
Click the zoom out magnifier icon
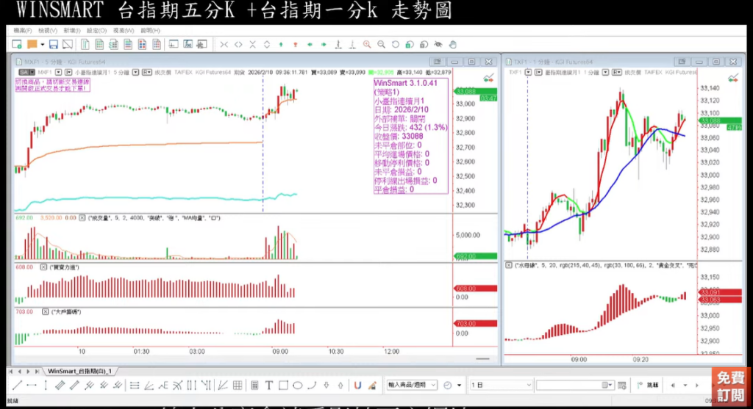(x=381, y=45)
